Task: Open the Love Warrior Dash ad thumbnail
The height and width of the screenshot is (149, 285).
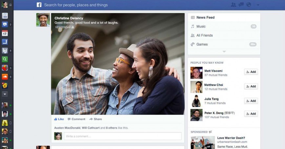Action: click(203, 142)
